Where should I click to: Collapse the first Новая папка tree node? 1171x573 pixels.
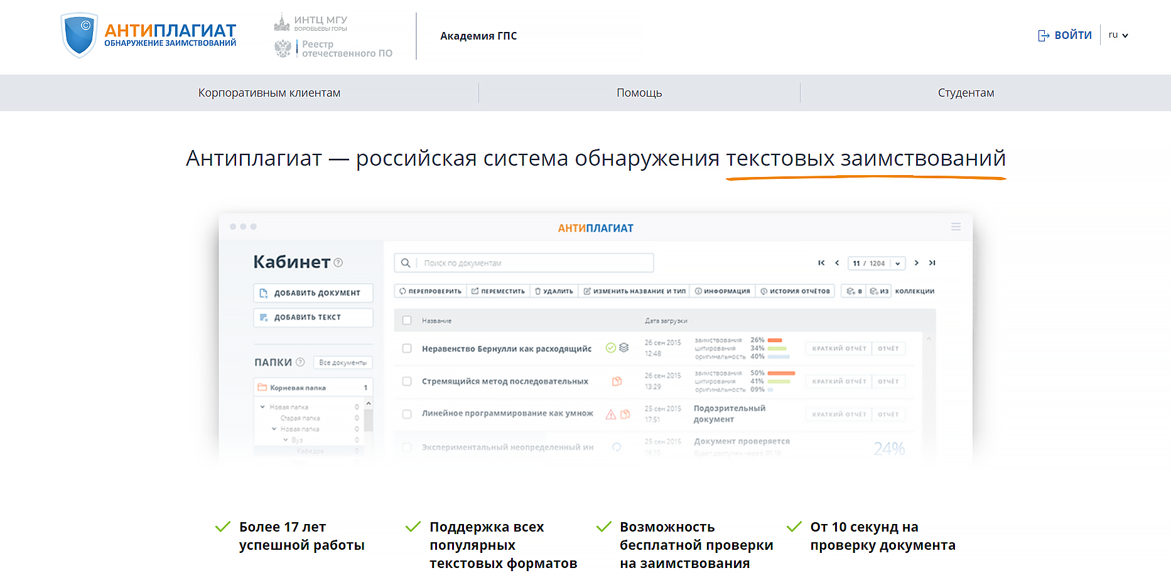coord(262,407)
